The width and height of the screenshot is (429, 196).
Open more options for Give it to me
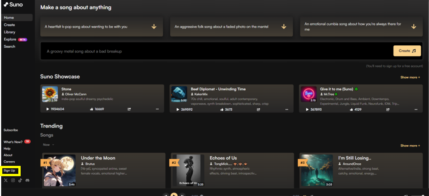(x=416, y=109)
